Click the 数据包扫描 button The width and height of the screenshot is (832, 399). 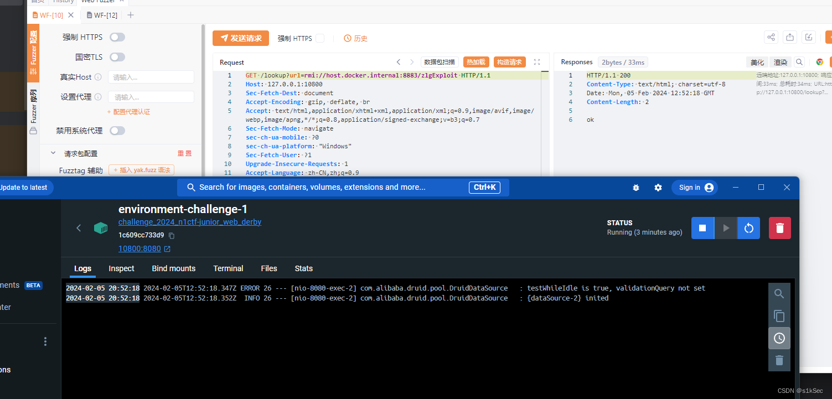440,62
